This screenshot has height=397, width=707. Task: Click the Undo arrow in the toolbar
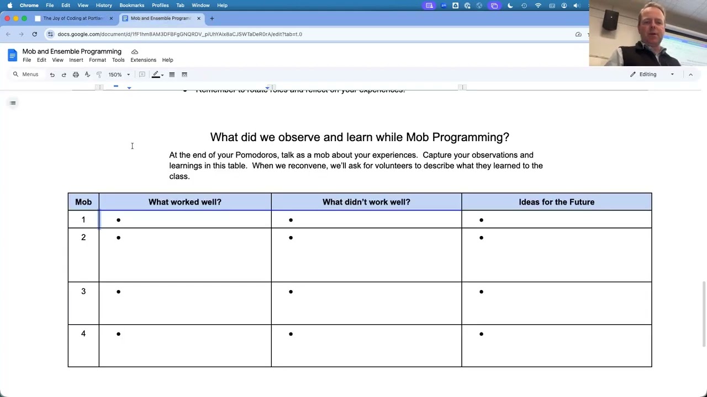click(x=52, y=74)
